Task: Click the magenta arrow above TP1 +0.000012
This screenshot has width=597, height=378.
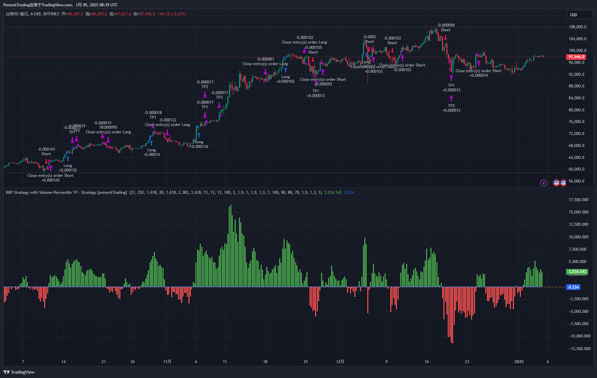Action: [x=451, y=78]
